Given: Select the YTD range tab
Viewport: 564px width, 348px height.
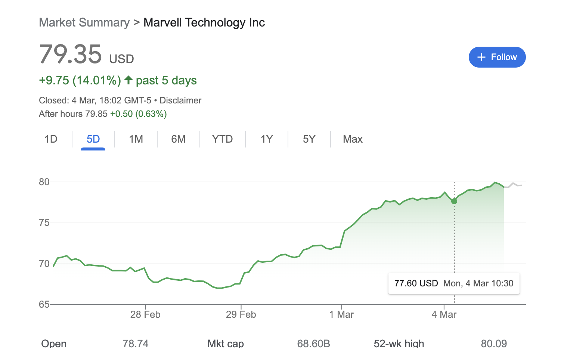Looking at the screenshot, I should click(x=222, y=139).
